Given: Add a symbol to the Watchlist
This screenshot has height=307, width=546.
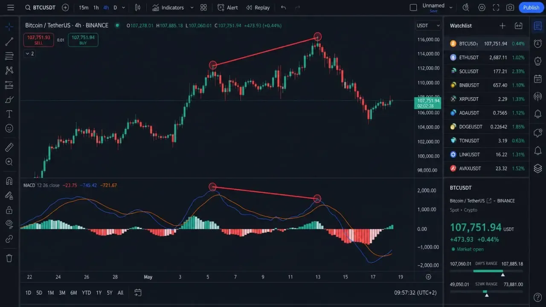Looking at the screenshot, I should click(x=502, y=26).
